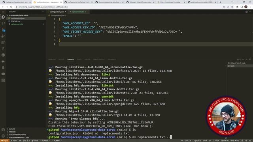Change indentation Spaces: 2 setting
Screen dimensions: 253x142
(x=198, y=140)
